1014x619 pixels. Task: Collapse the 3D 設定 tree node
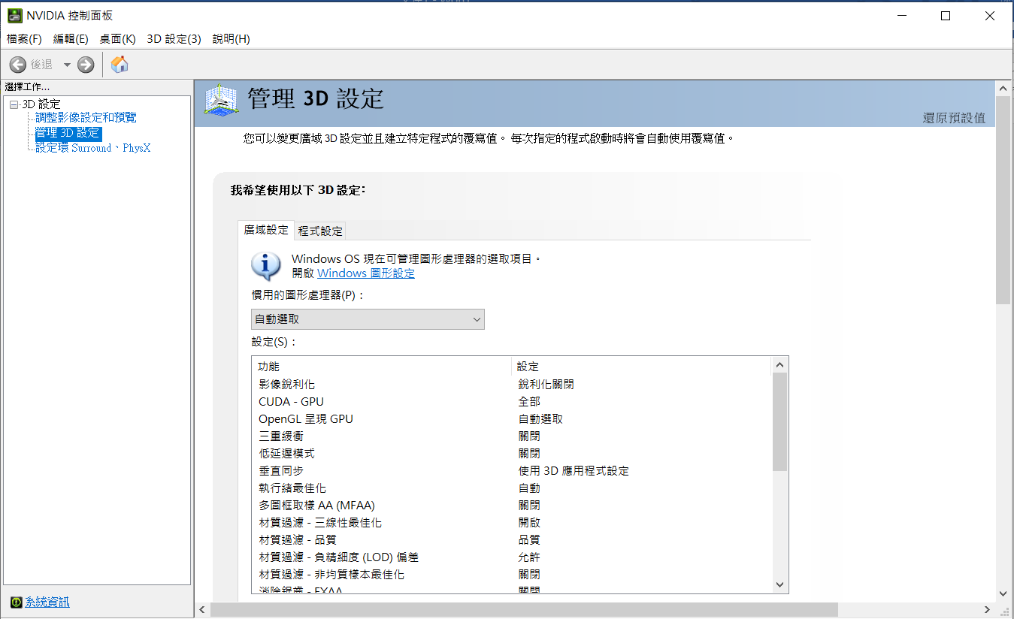click(14, 104)
